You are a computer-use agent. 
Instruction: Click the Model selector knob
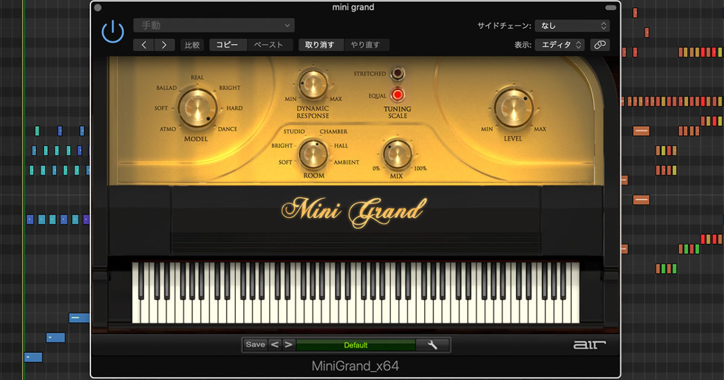197,109
